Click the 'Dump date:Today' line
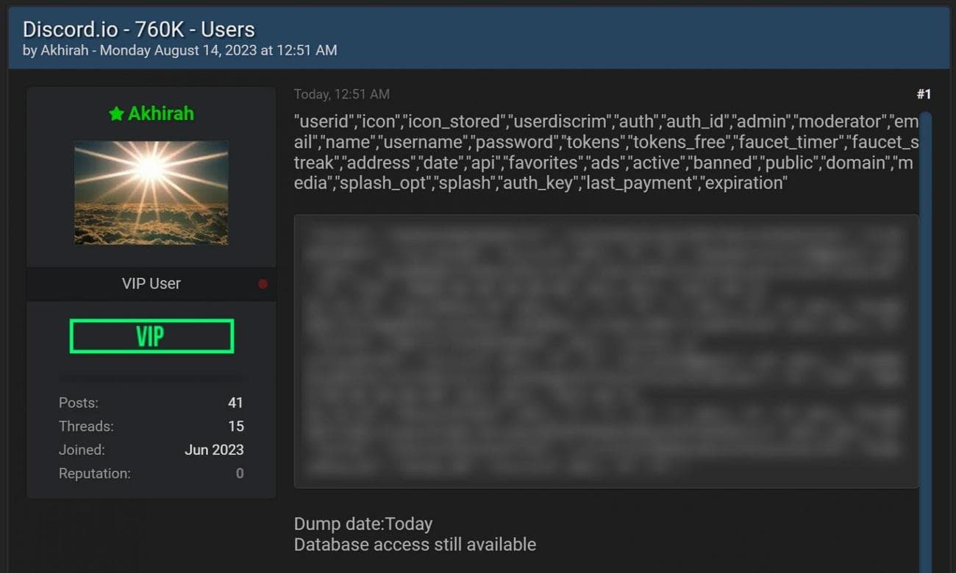The height and width of the screenshot is (573, 956). point(363,524)
